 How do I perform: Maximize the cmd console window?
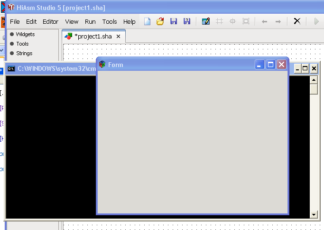tap(305, 68)
